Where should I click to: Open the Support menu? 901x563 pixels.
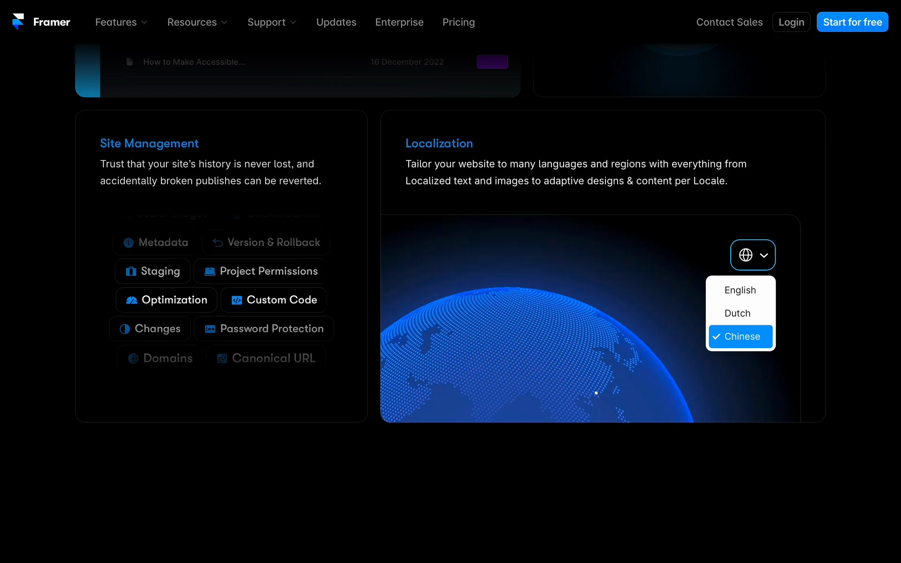pos(272,22)
